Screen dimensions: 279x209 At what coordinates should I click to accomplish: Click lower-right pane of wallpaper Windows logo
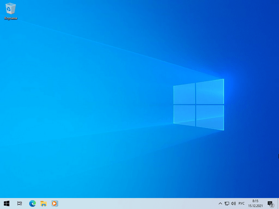point(210,118)
